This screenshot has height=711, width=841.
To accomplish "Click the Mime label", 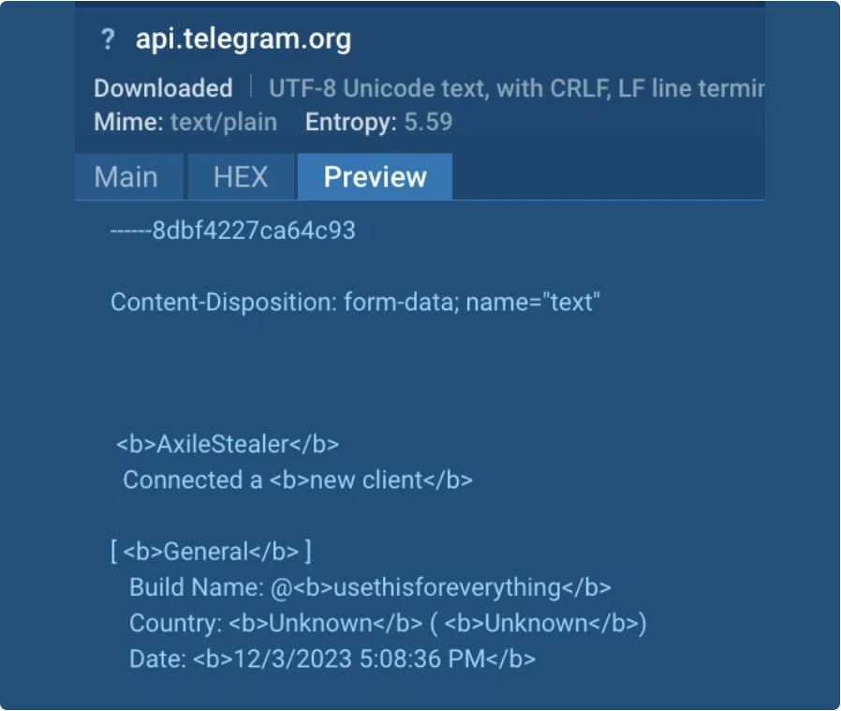I will coord(128,122).
